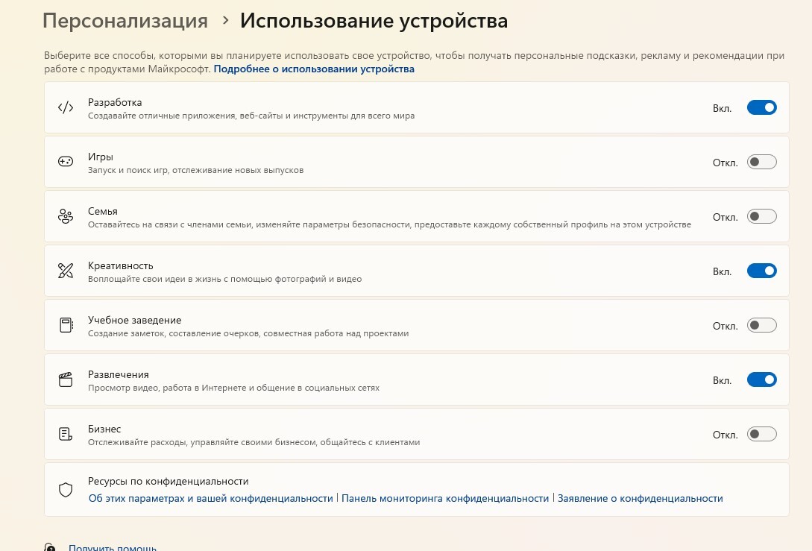Open Подробнее об использовании устройства link

pos(314,69)
